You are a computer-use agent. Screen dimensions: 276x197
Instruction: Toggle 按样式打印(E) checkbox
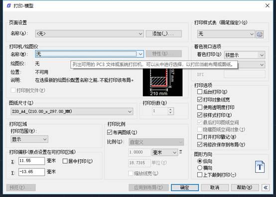(200, 115)
